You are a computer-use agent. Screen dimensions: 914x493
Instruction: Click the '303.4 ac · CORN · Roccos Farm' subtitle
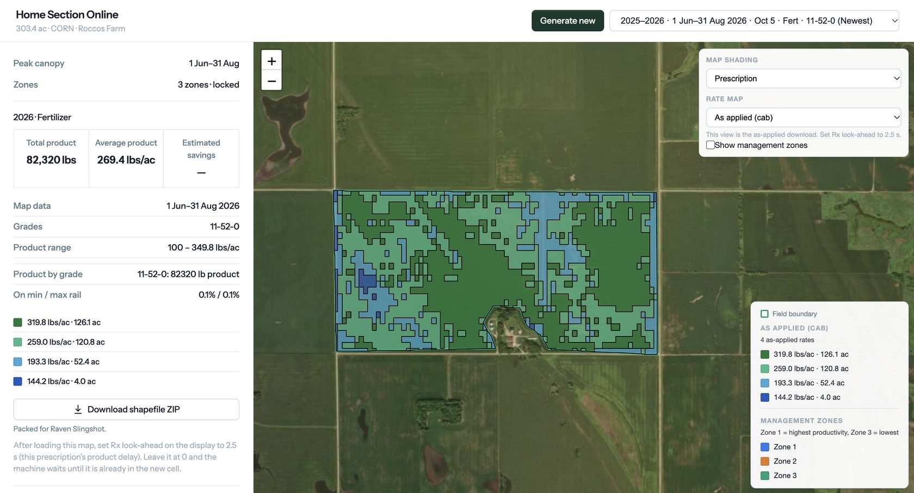pyautogui.click(x=70, y=28)
